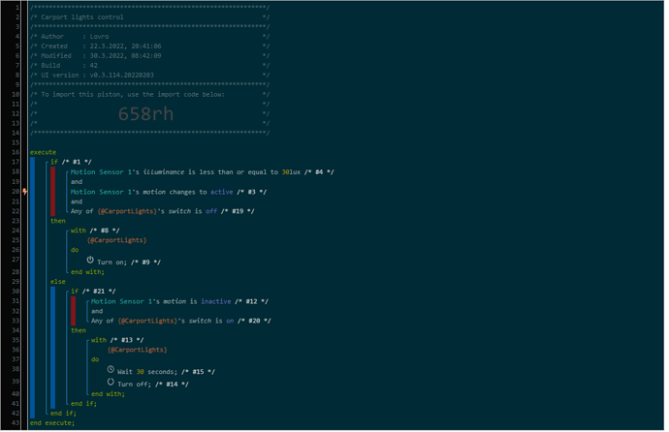
Task: Select the nested if statement #21
Action: [93, 292]
